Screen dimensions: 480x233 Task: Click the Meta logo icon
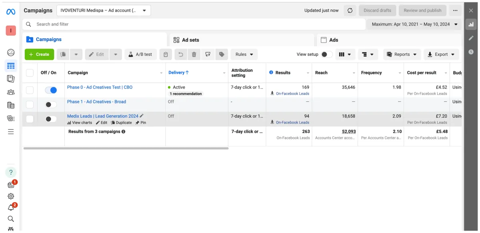(x=11, y=12)
